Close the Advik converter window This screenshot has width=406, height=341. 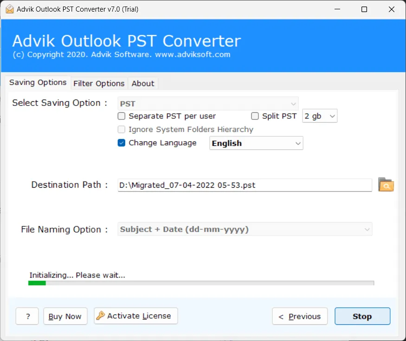pos(392,9)
